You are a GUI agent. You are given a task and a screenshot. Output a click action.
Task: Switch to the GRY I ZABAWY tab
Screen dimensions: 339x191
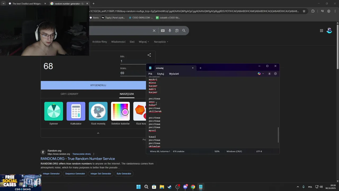coord(69,94)
